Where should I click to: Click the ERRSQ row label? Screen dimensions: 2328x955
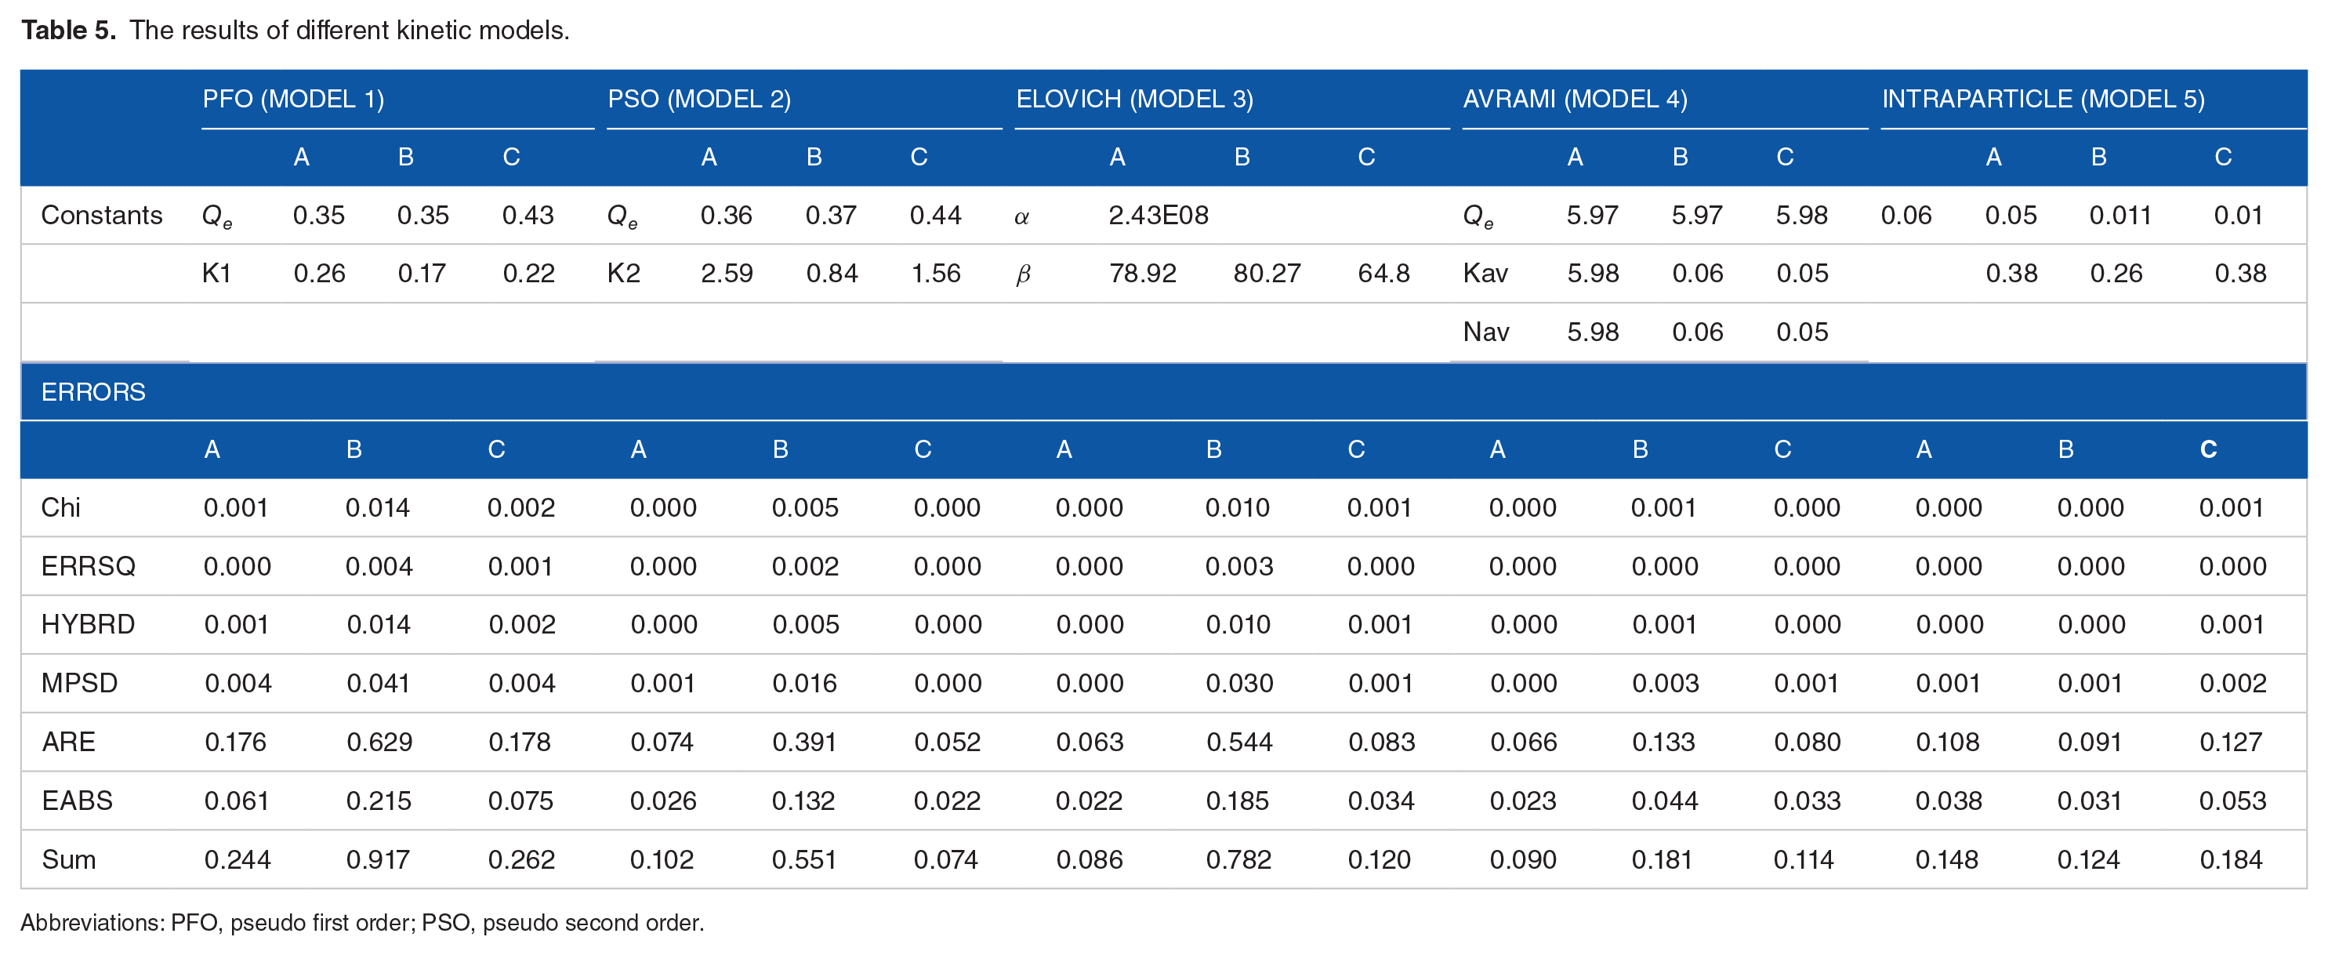[x=88, y=566]
